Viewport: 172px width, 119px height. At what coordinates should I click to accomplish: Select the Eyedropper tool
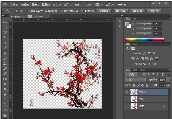5,48
